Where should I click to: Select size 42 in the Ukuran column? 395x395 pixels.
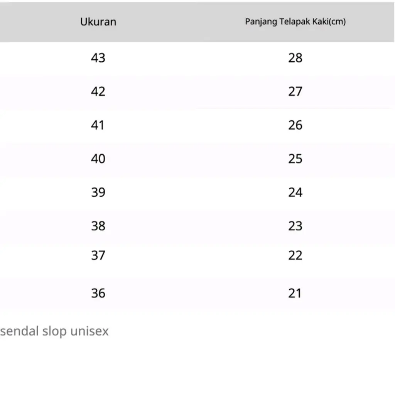tap(98, 91)
